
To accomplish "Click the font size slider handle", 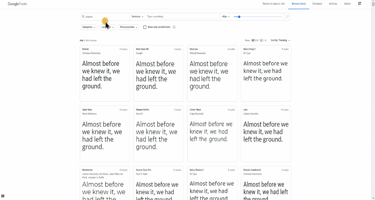I will pos(239,17).
